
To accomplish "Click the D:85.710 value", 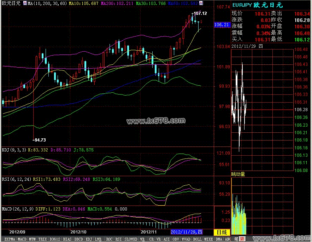I will [x=61, y=150].
